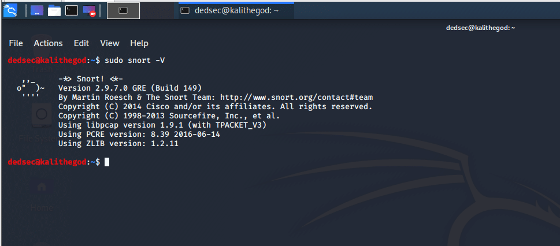
Task: Open the Kali dragon applications menu
Action: click(10, 10)
